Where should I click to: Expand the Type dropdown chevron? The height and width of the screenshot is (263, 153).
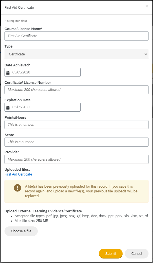146,54
